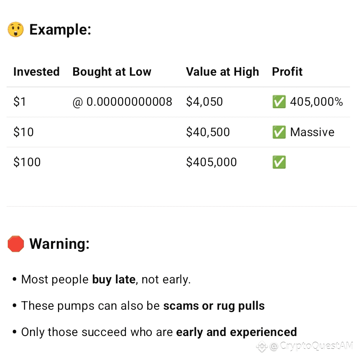
Task: Click the @ 0.00000000008 price cell
Action: [x=122, y=102]
